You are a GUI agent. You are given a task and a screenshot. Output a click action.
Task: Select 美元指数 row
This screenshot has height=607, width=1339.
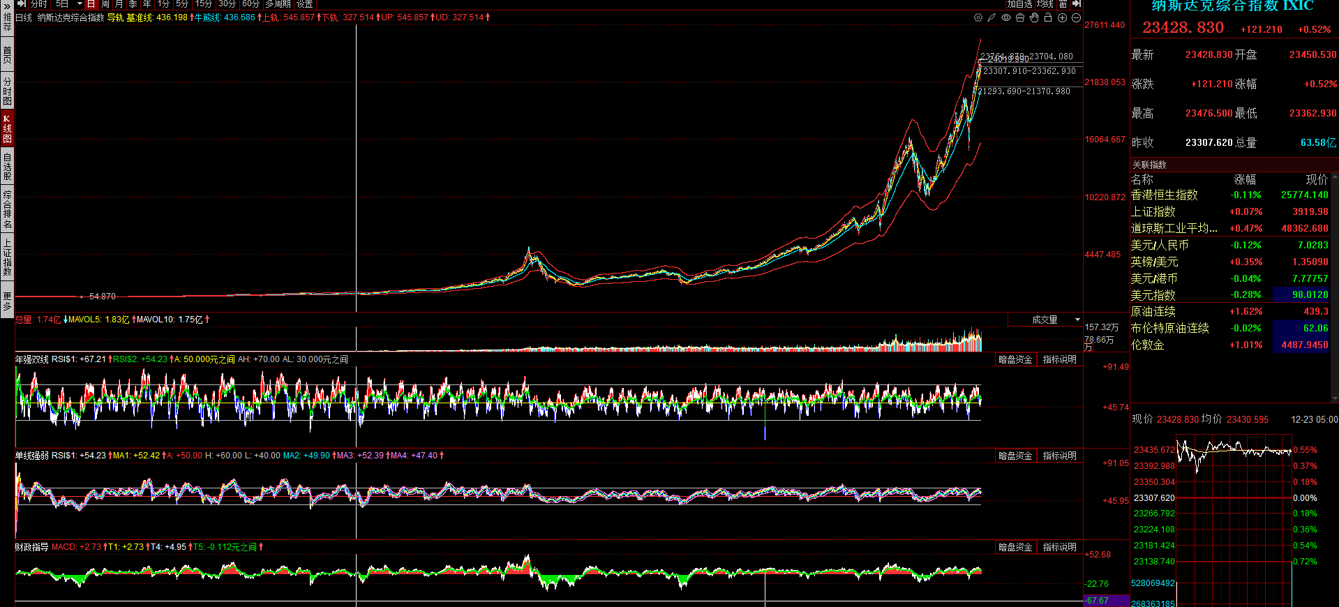[1230, 295]
